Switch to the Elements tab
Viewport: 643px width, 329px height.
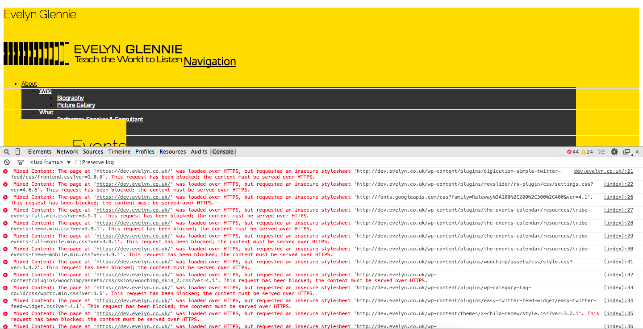click(x=40, y=152)
